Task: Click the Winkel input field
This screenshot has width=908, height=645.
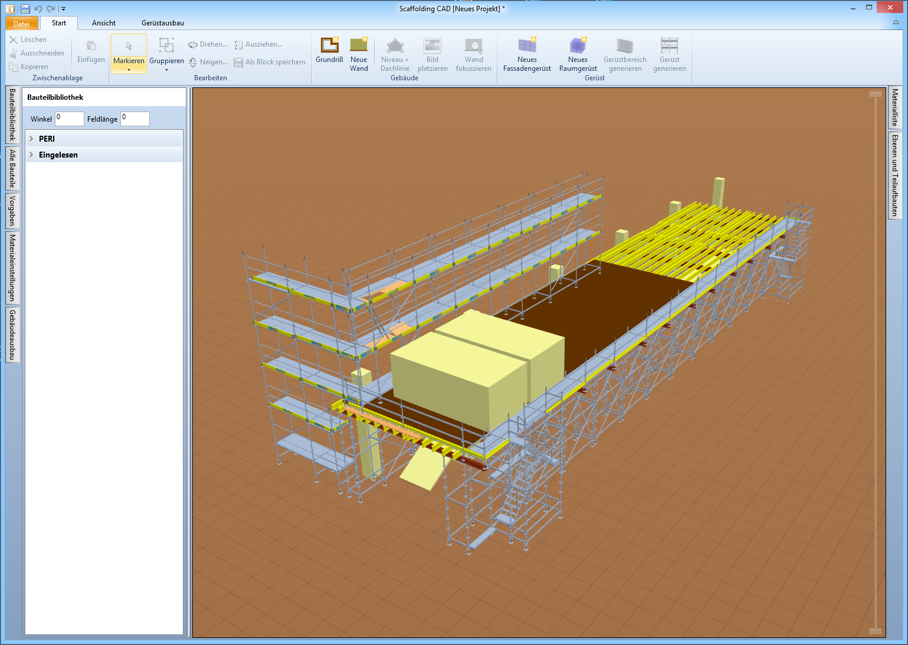Action: pyautogui.click(x=70, y=119)
